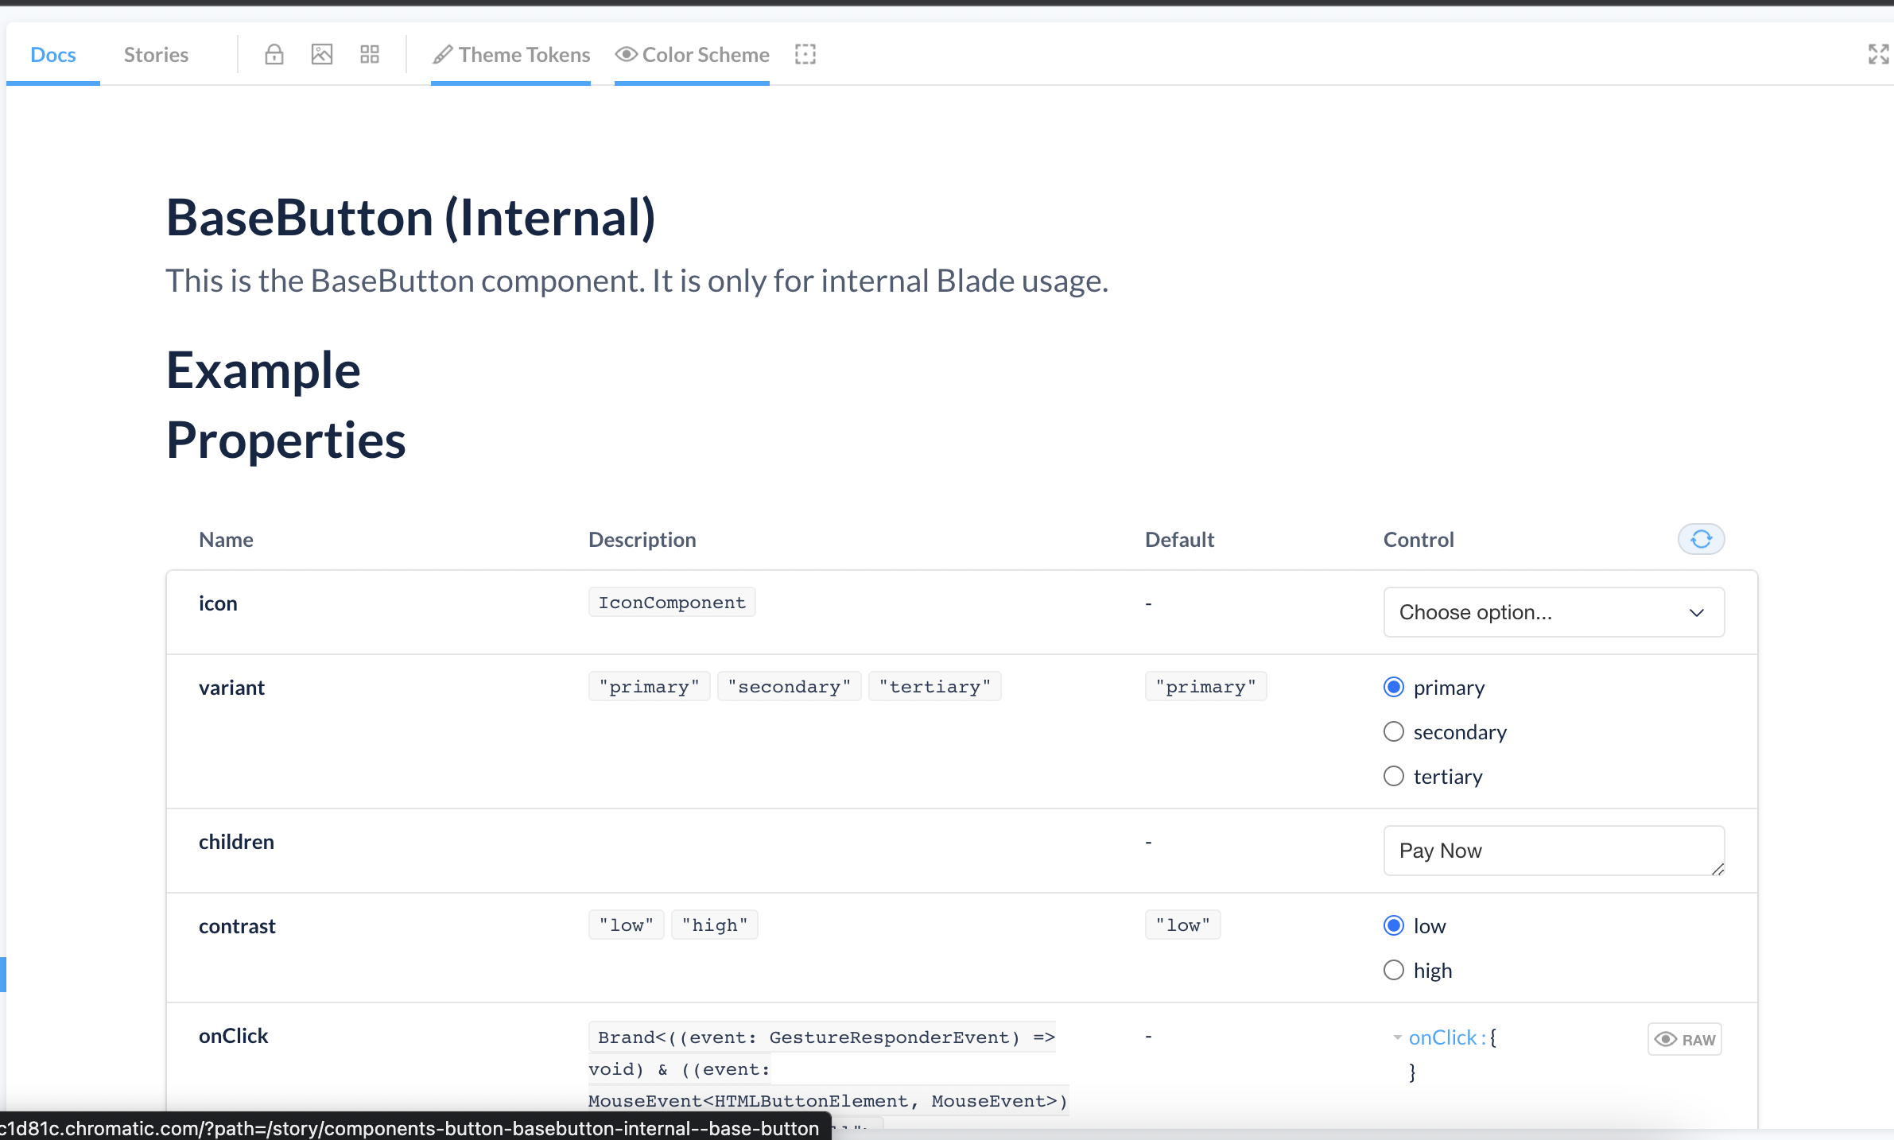The height and width of the screenshot is (1140, 1894).
Task: Toggle the grid icon in toolbar
Action: 369,54
